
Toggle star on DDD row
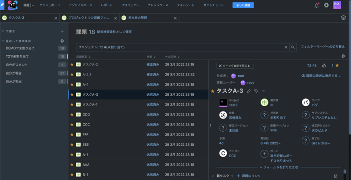coord(72,115)
